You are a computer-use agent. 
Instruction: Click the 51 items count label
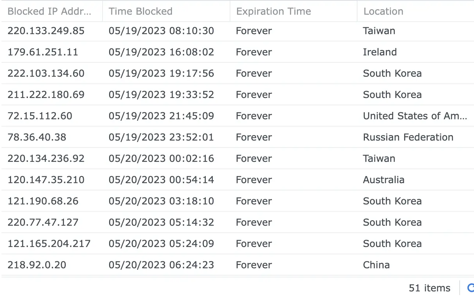[429, 288]
